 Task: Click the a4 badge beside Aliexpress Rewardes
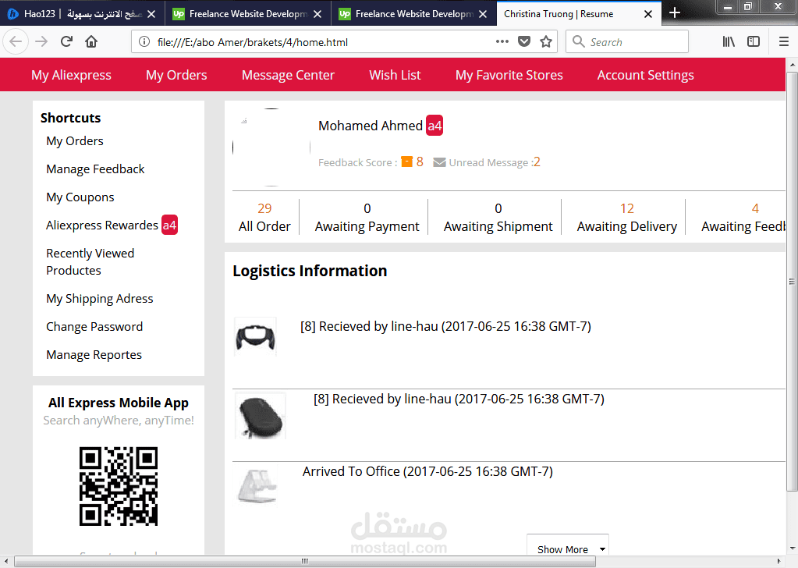tap(169, 225)
